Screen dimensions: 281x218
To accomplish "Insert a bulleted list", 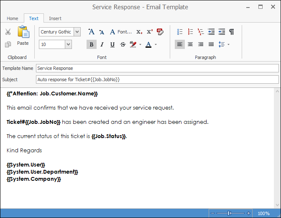I will (x=179, y=32).
